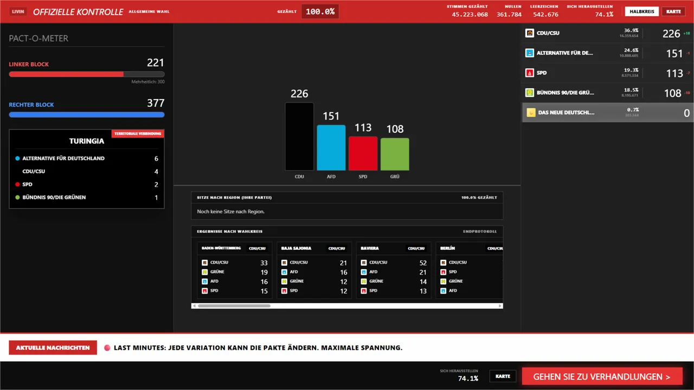Click the Alternative für Deutschland party icon
This screenshot has width=694, height=390.
point(530,53)
